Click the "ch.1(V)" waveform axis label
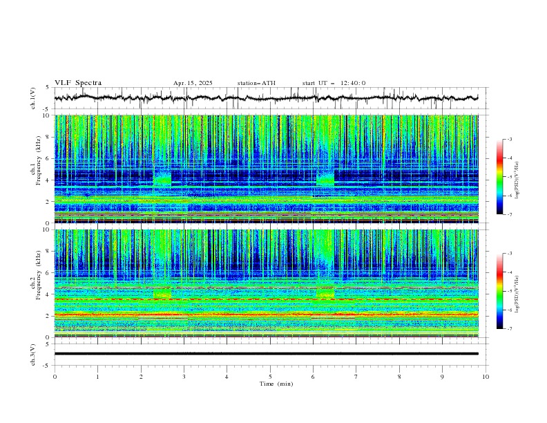This screenshot has height=423, width=547. coord(33,98)
